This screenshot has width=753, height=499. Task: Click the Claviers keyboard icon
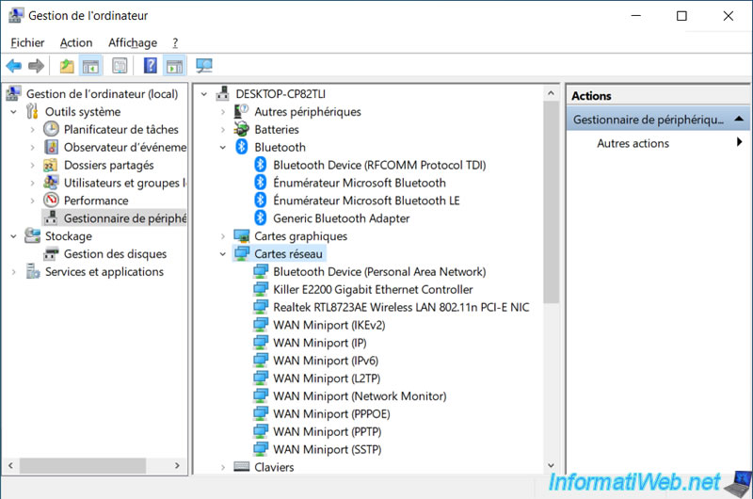pos(242,467)
